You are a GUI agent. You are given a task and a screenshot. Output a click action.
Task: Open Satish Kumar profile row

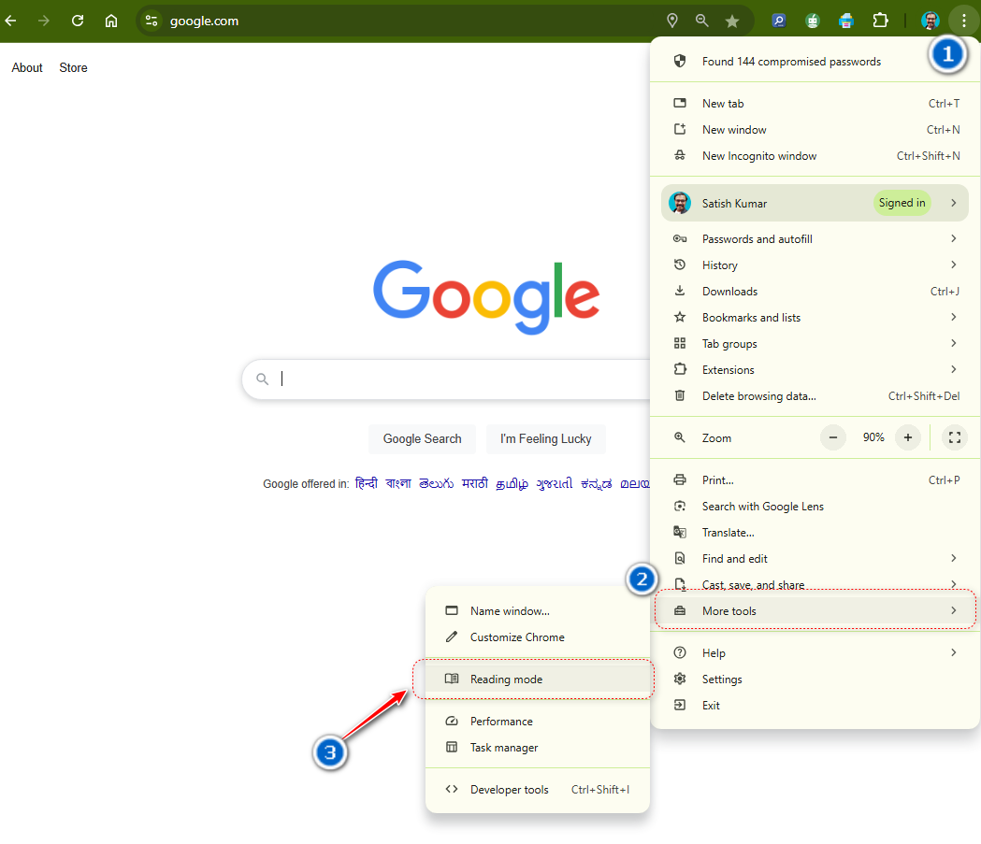point(815,203)
